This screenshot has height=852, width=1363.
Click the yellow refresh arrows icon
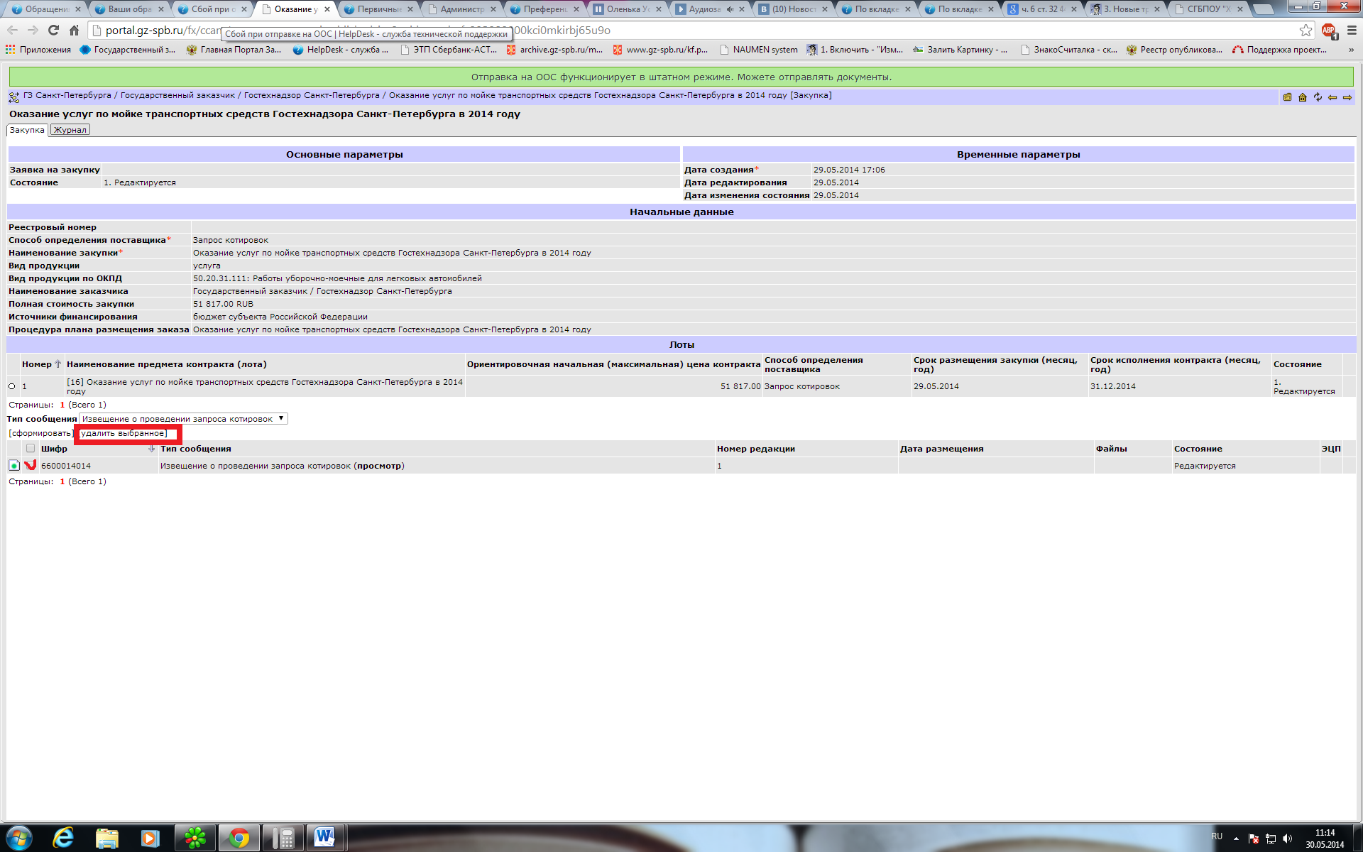click(1318, 97)
